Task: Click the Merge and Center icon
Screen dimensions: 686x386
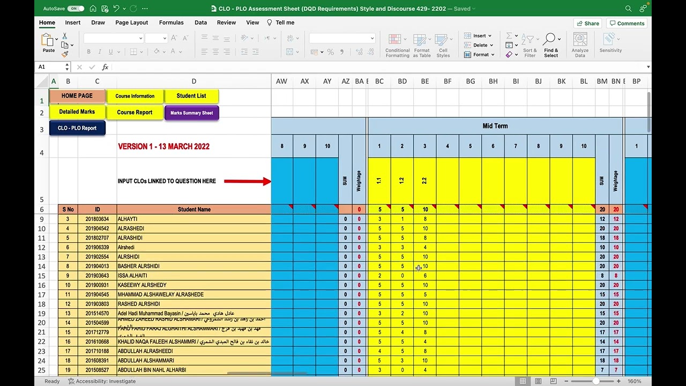Action: (289, 52)
